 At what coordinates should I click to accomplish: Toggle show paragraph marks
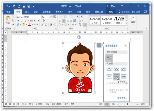[85, 25]
